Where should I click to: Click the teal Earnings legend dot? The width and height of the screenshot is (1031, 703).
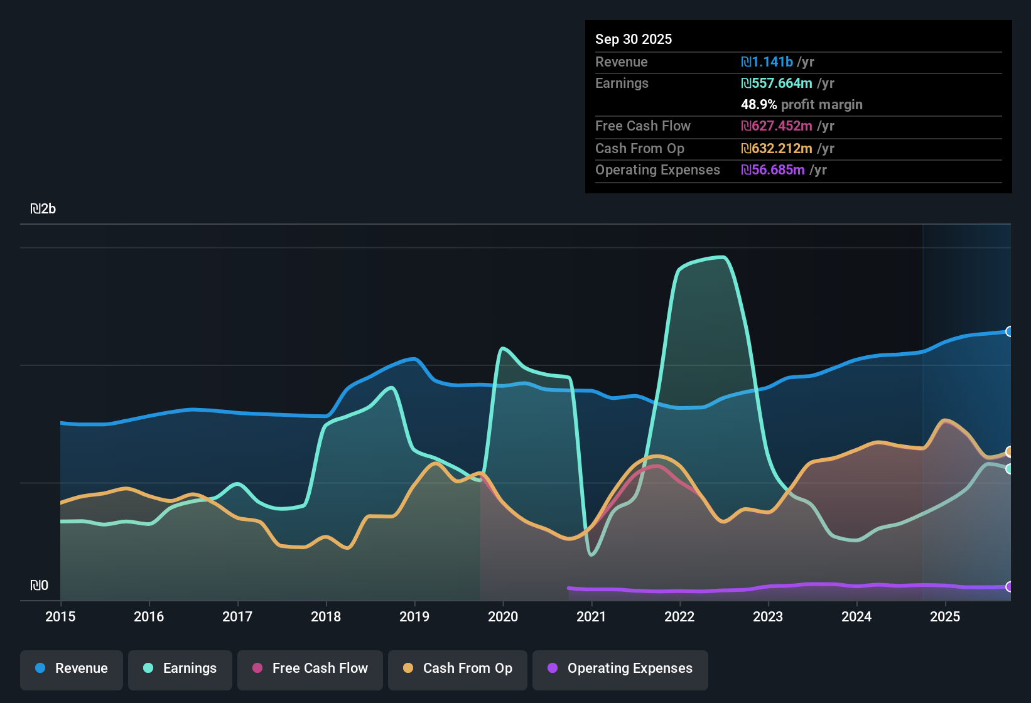click(148, 668)
